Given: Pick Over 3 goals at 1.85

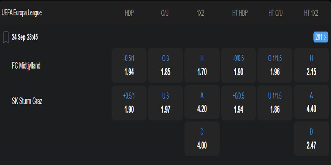Looking at the screenshot, I should click(165, 66).
